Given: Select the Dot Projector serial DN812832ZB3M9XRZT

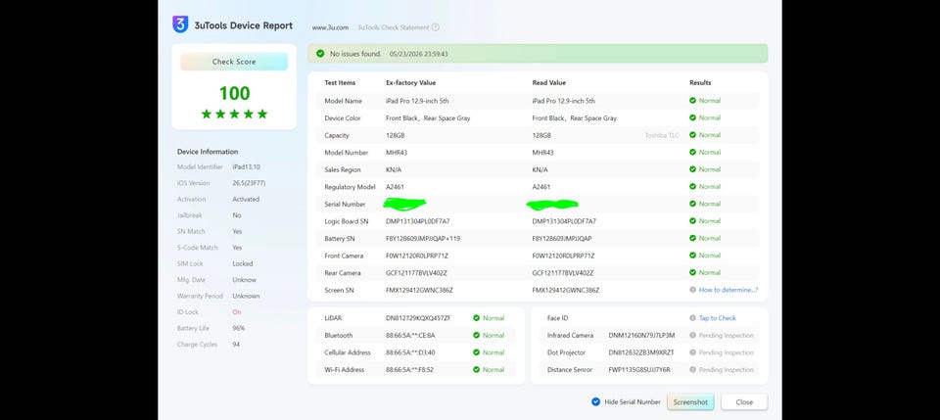Looking at the screenshot, I should click(641, 352).
